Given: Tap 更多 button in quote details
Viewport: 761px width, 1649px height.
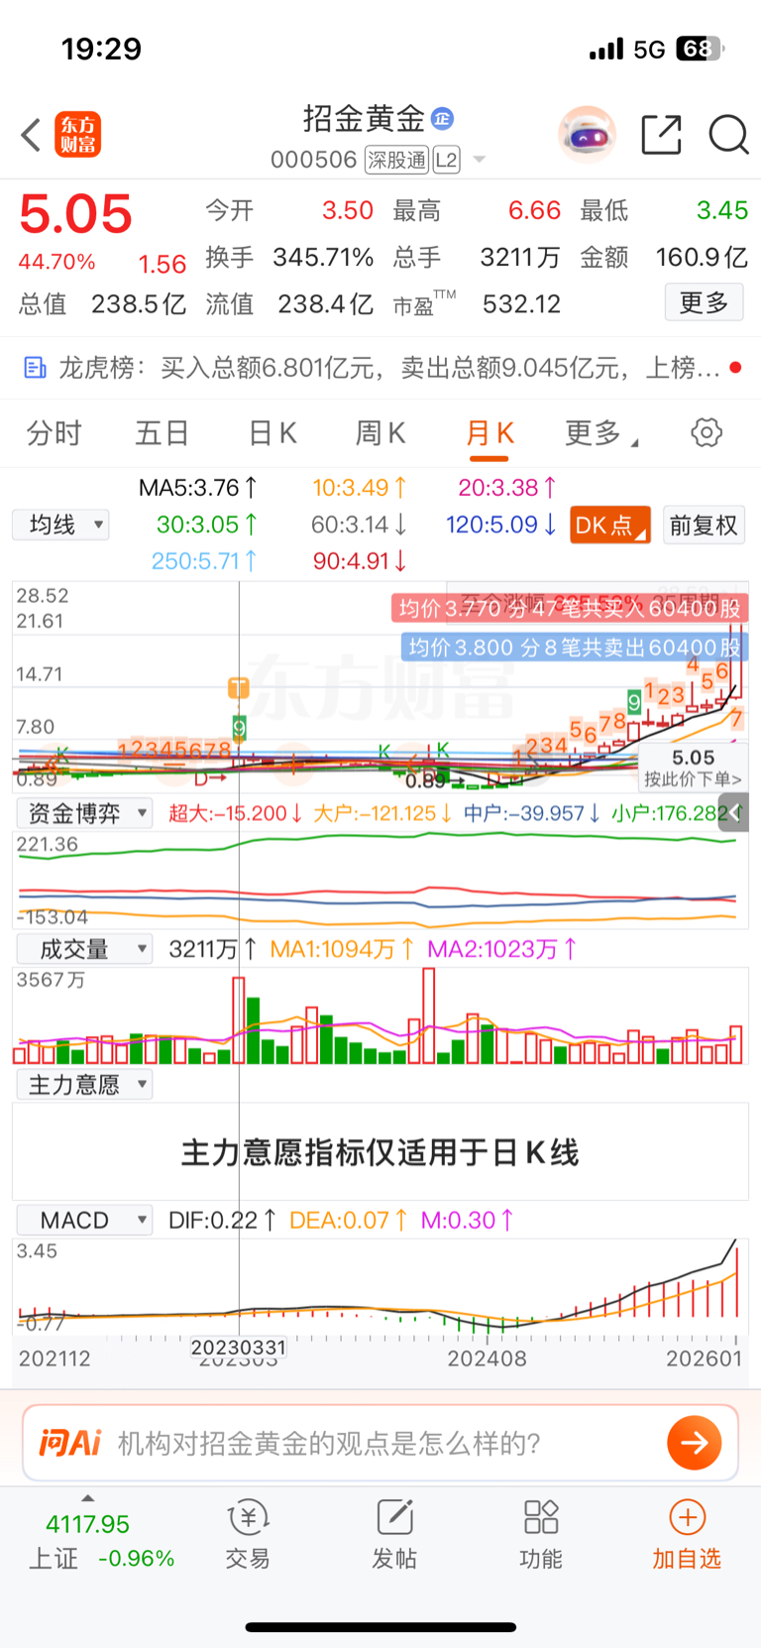Looking at the screenshot, I should (704, 302).
